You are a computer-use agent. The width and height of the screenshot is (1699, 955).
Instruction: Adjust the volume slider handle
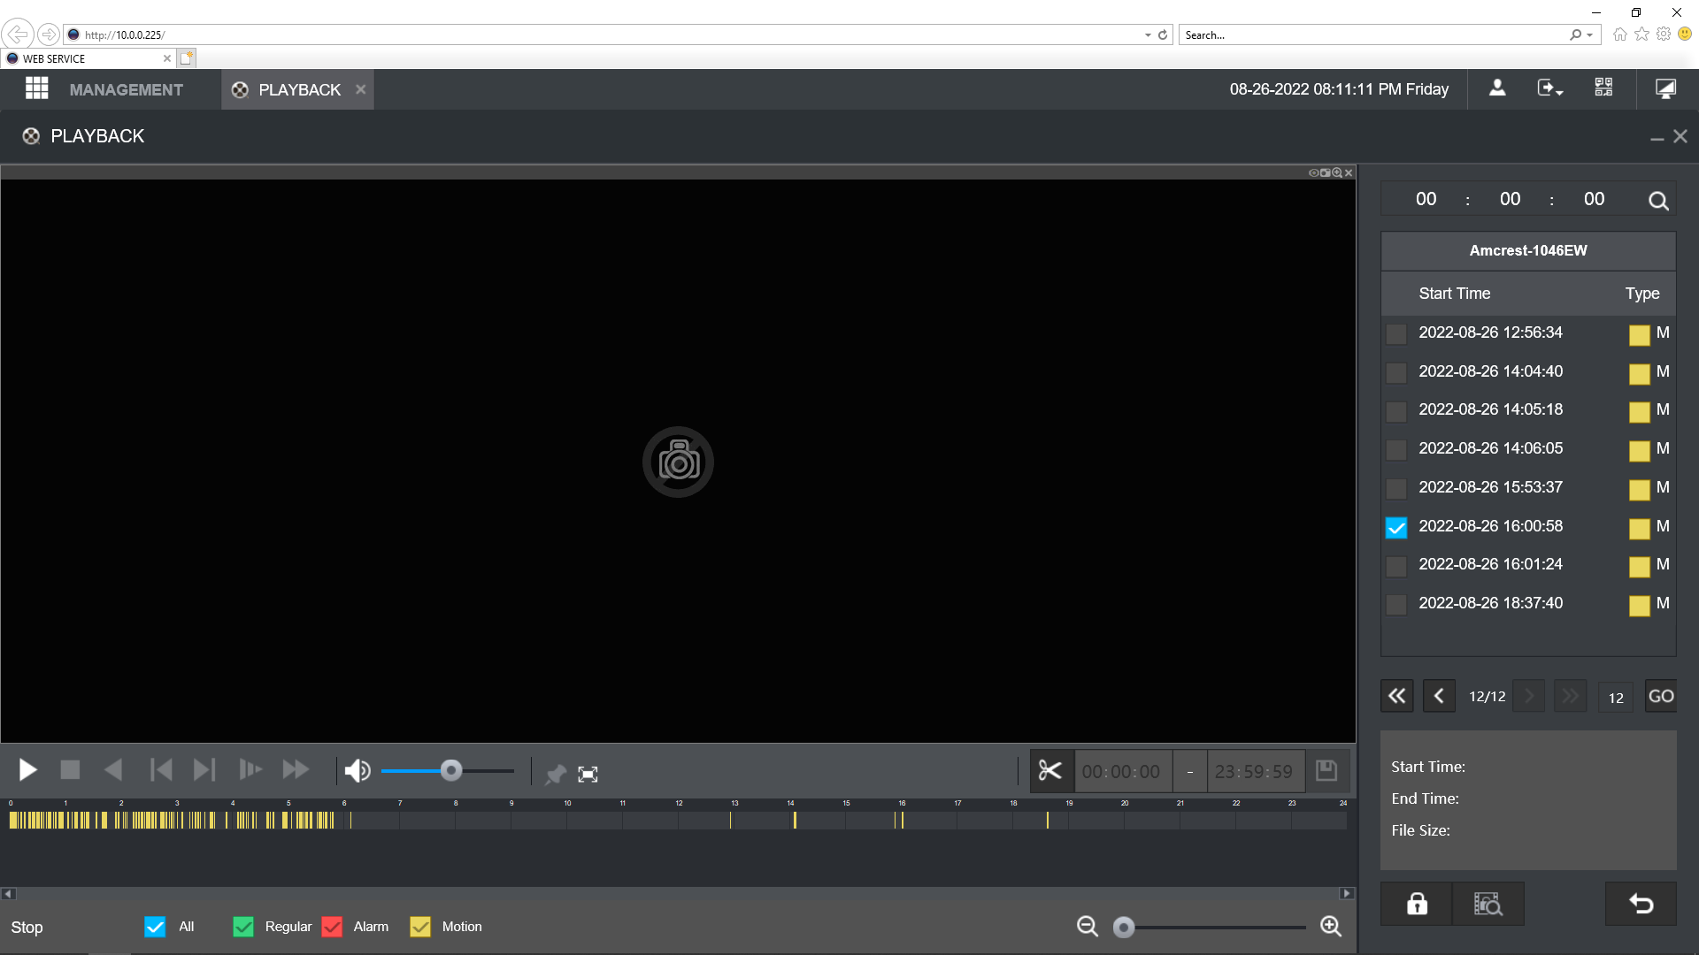(x=451, y=771)
